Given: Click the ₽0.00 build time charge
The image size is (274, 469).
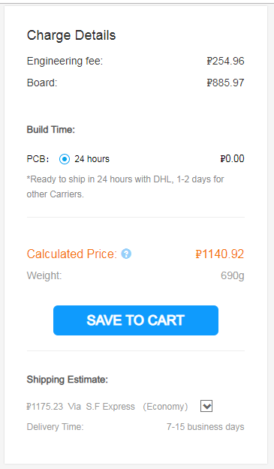Looking at the screenshot, I should pyautogui.click(x=232, y=159).
